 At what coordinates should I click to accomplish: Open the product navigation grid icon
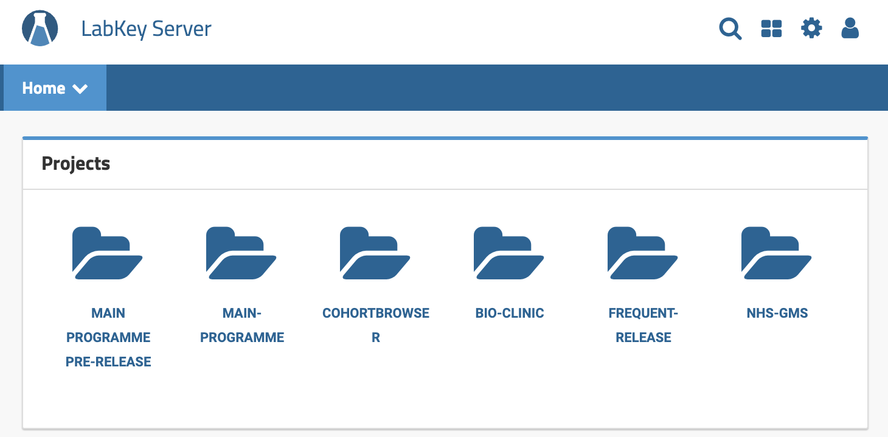tap(771, 29)
